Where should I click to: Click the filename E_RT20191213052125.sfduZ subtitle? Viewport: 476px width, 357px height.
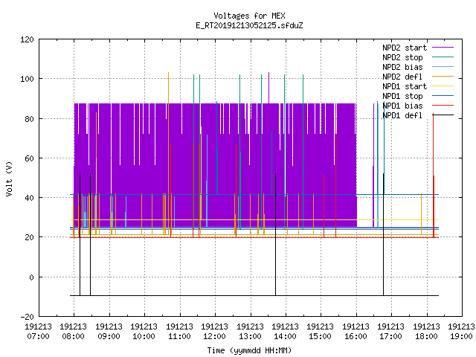tap(249, 25)
